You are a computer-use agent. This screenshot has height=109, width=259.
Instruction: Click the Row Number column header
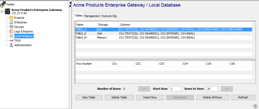pyautogui.click(x=93, y=64)
